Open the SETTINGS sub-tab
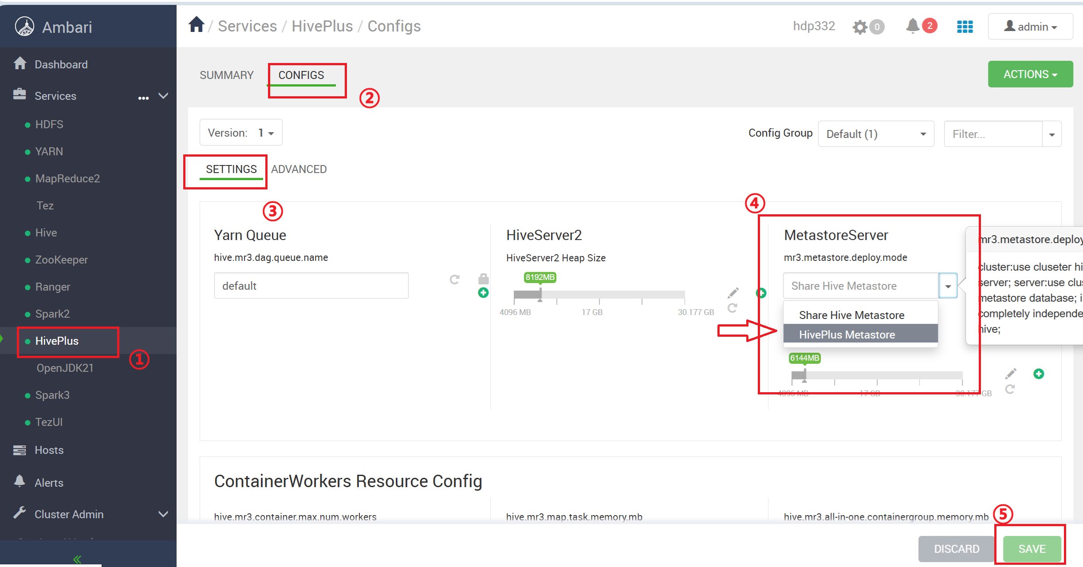 tap(231, 169)
